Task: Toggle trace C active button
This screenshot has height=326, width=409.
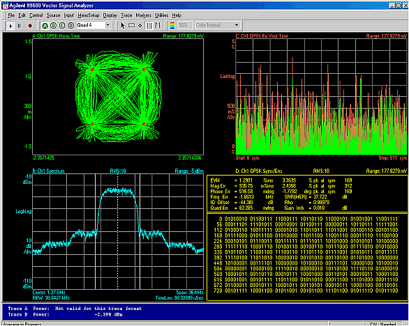Action: point(62,26)
